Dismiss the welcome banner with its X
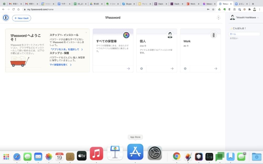263x164 pixels. (86, 33)
